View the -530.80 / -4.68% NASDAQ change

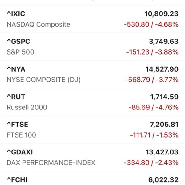point(151,25)
